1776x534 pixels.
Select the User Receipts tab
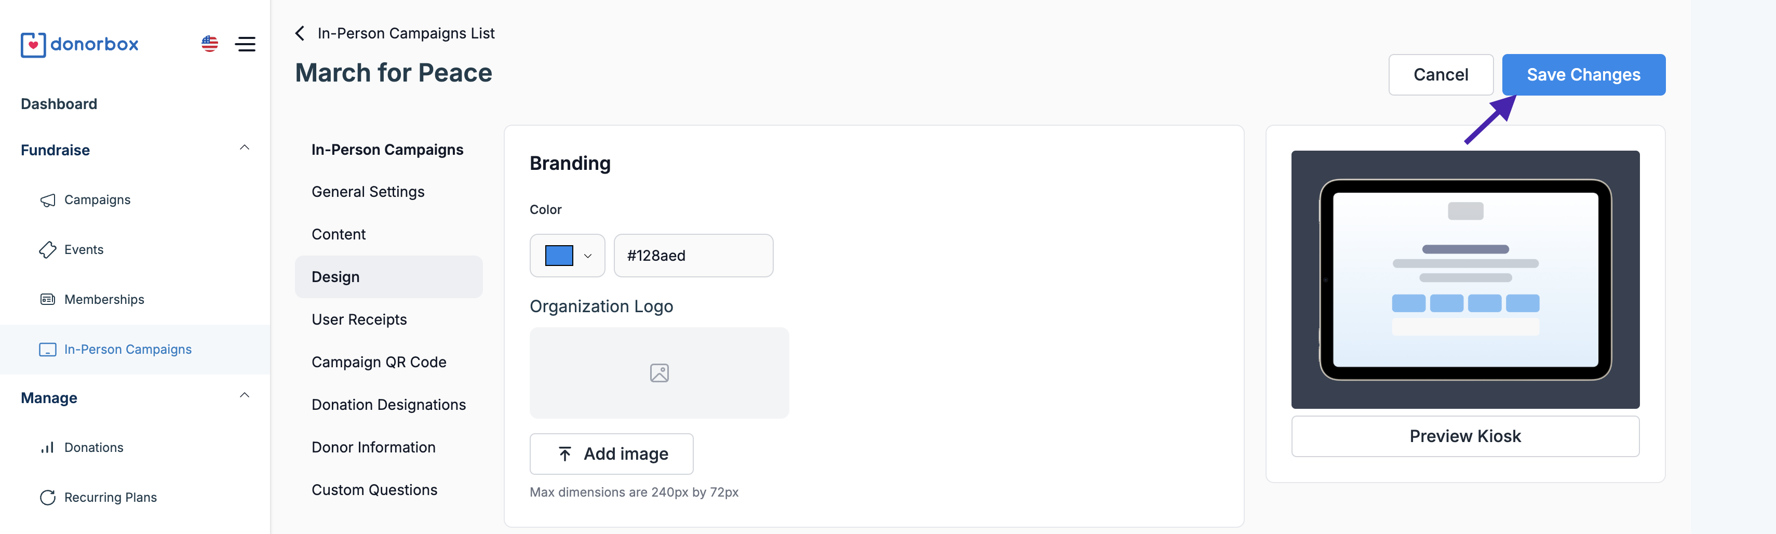pos(358,319)
